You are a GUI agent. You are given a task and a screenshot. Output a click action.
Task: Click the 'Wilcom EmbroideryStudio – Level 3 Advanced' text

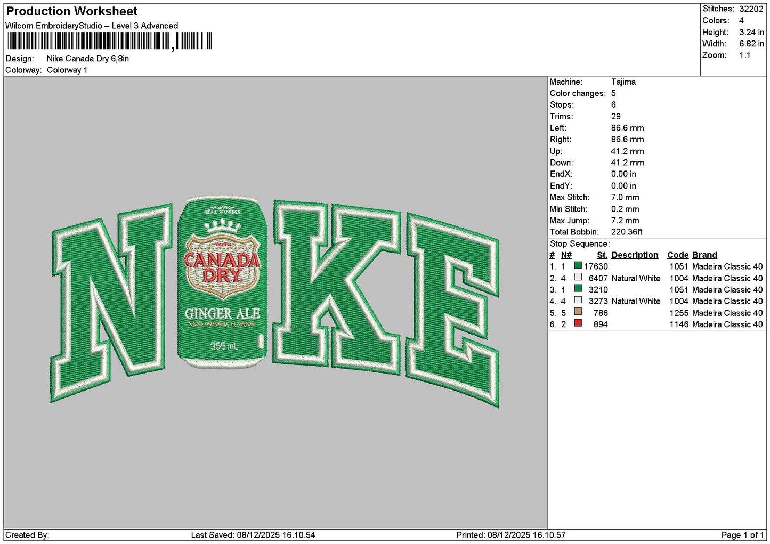coord(92,26)
